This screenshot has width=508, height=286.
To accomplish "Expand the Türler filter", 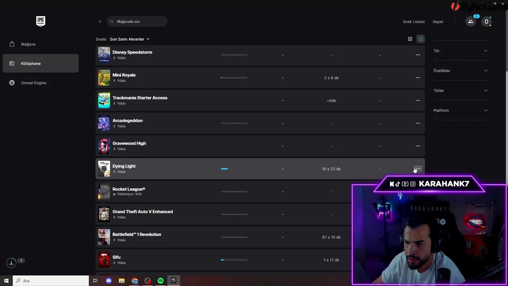I will click(x=460, y=91).
